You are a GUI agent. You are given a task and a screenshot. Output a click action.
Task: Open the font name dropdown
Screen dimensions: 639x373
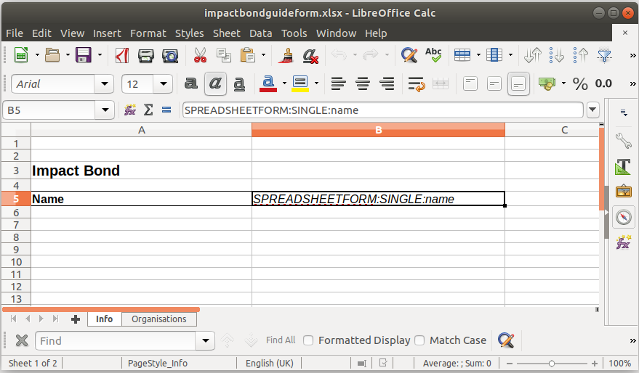coord(105,83)
